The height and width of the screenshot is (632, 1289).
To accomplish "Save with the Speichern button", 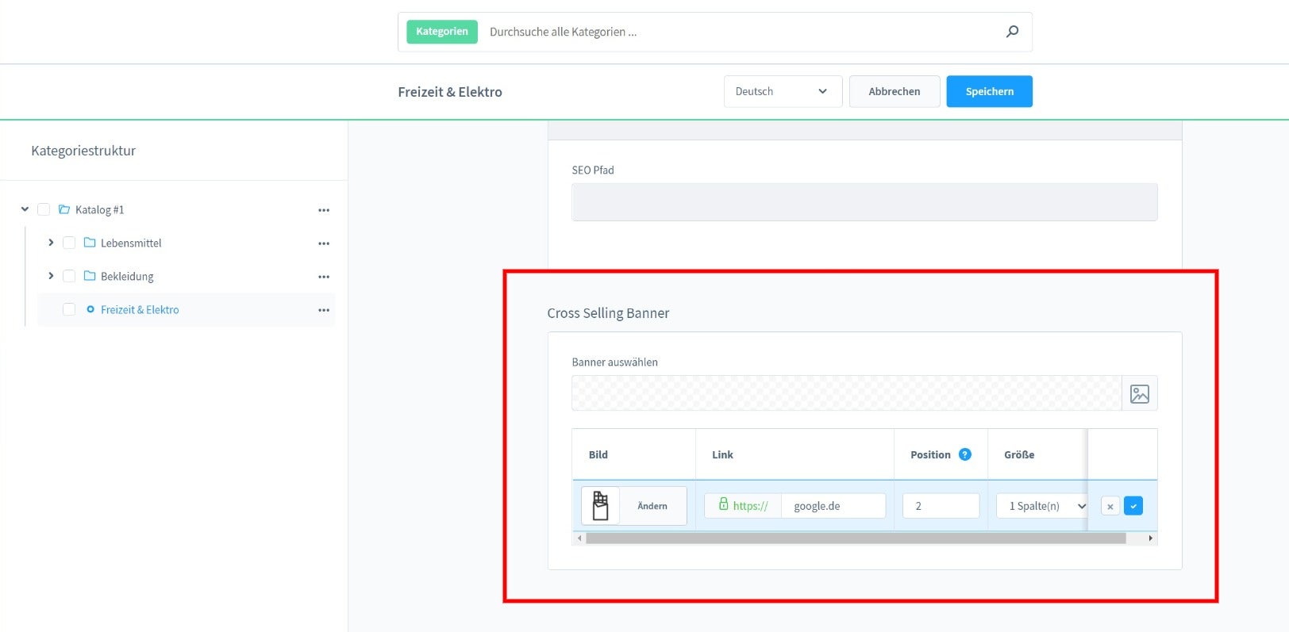I will pos(989,91).
